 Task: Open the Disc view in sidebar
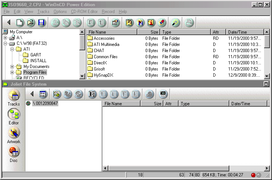(x=14, y=154)
